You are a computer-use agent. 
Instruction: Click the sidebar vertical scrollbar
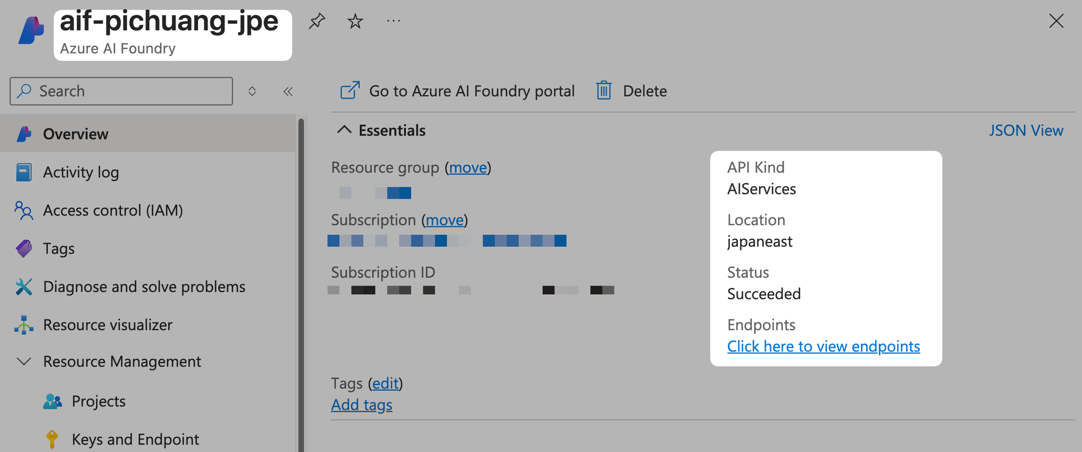pyautogui.click(x=301, y=285)
